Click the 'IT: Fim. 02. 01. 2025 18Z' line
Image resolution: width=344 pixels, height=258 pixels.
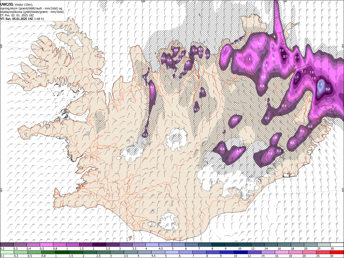17,15
